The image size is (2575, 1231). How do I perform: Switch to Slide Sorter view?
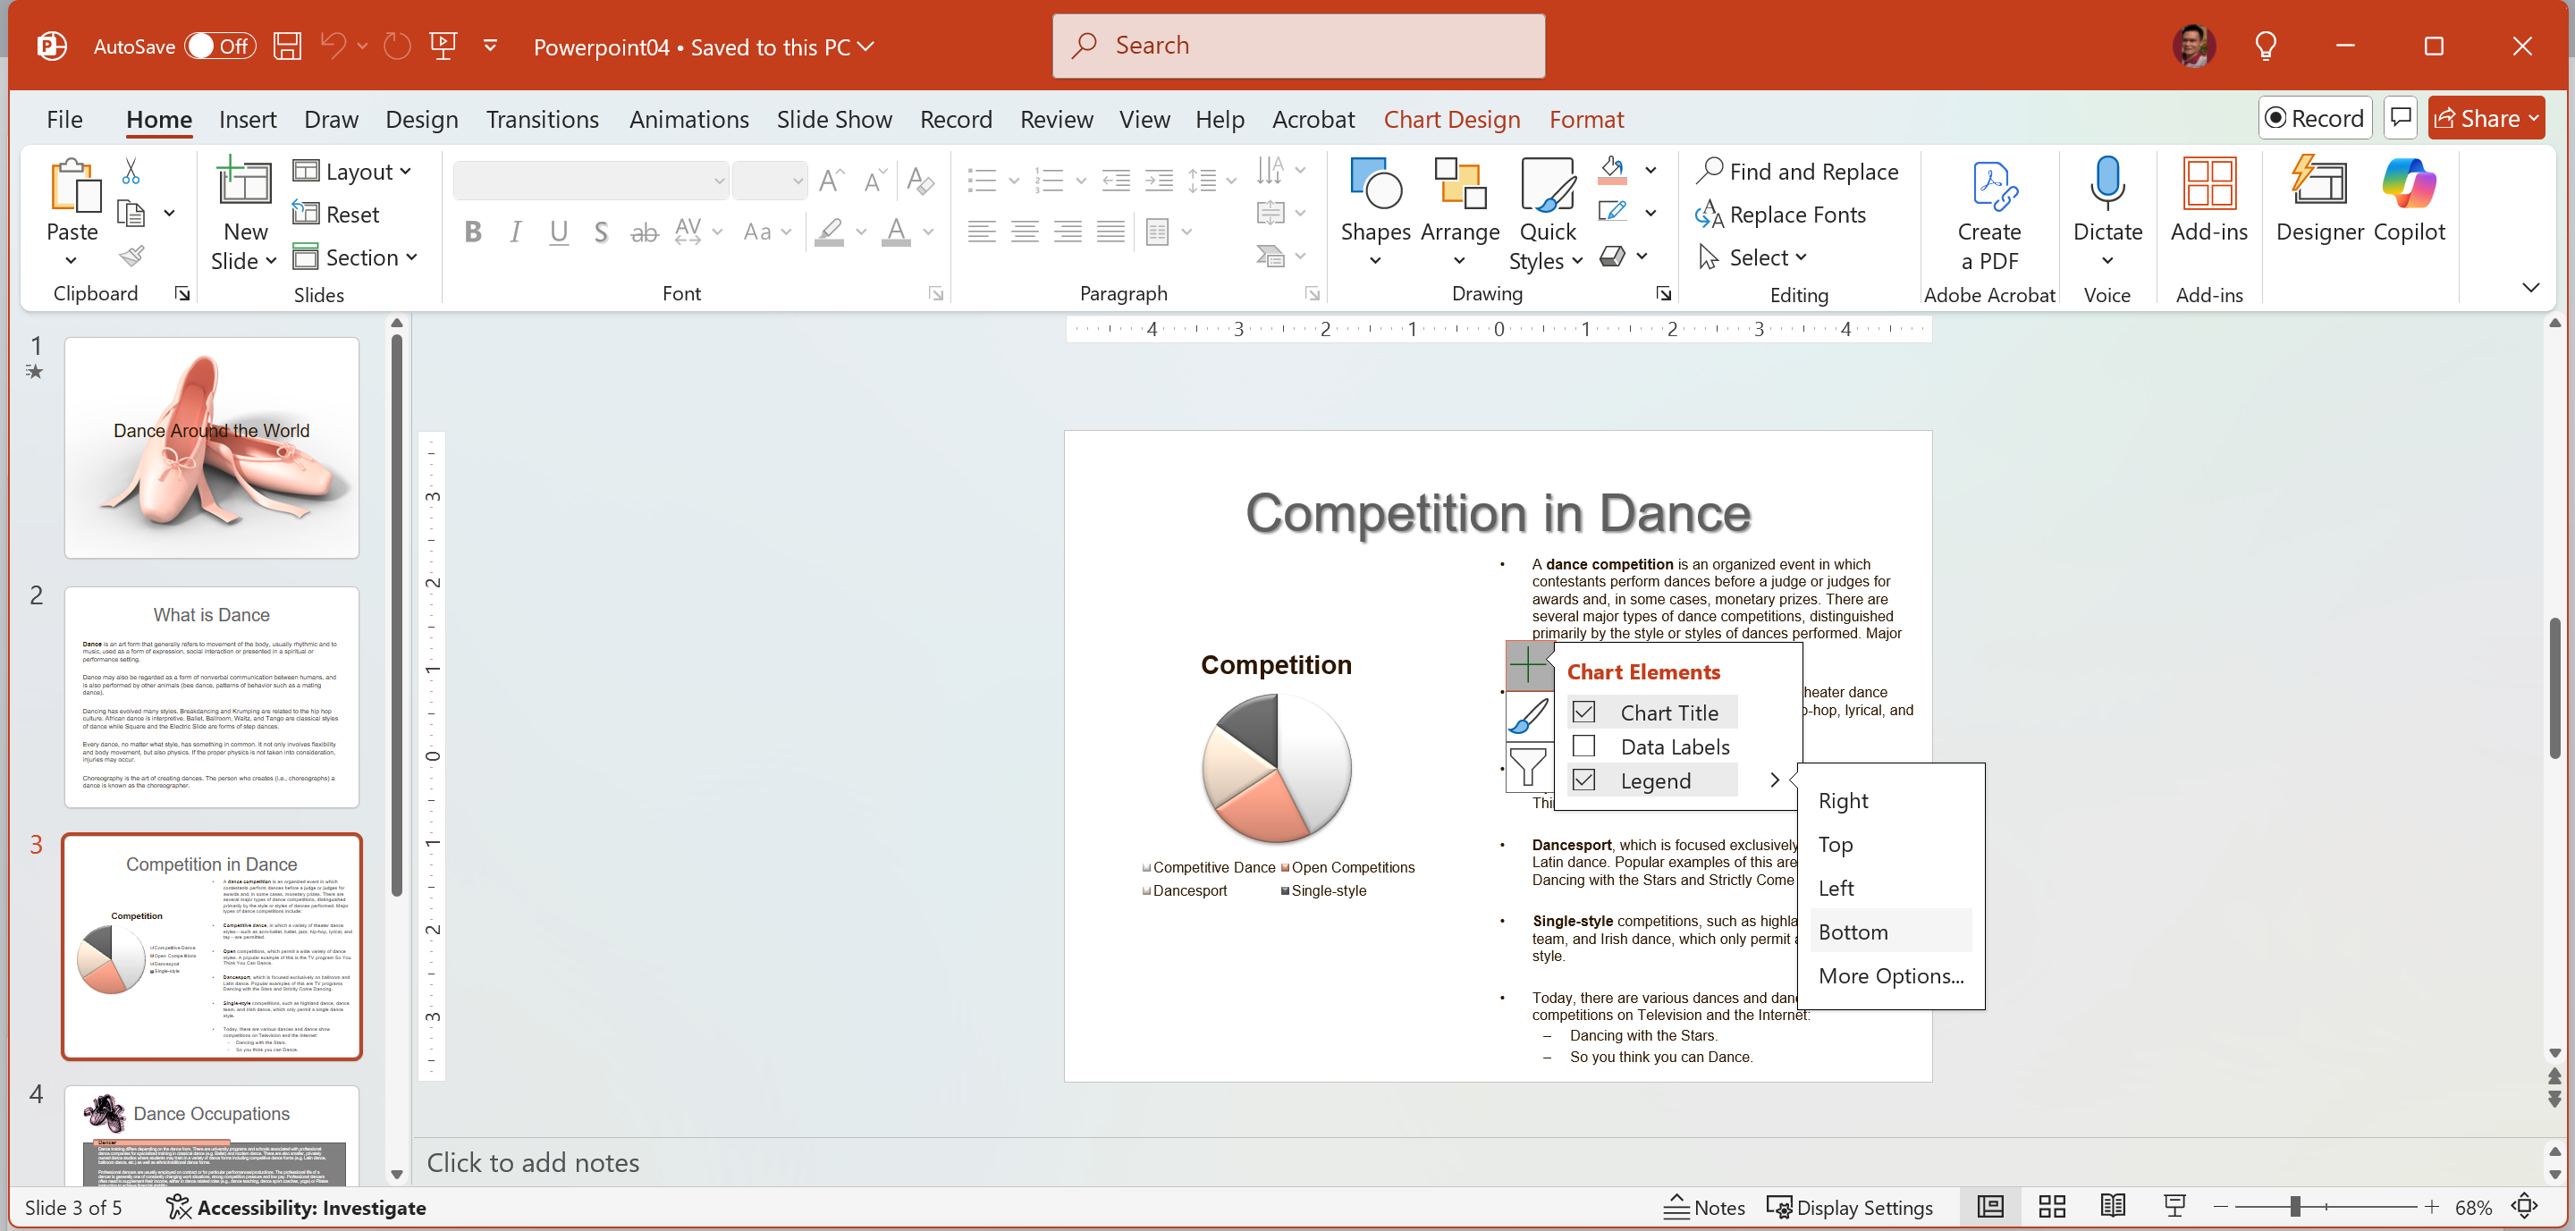[2051, 1206]
